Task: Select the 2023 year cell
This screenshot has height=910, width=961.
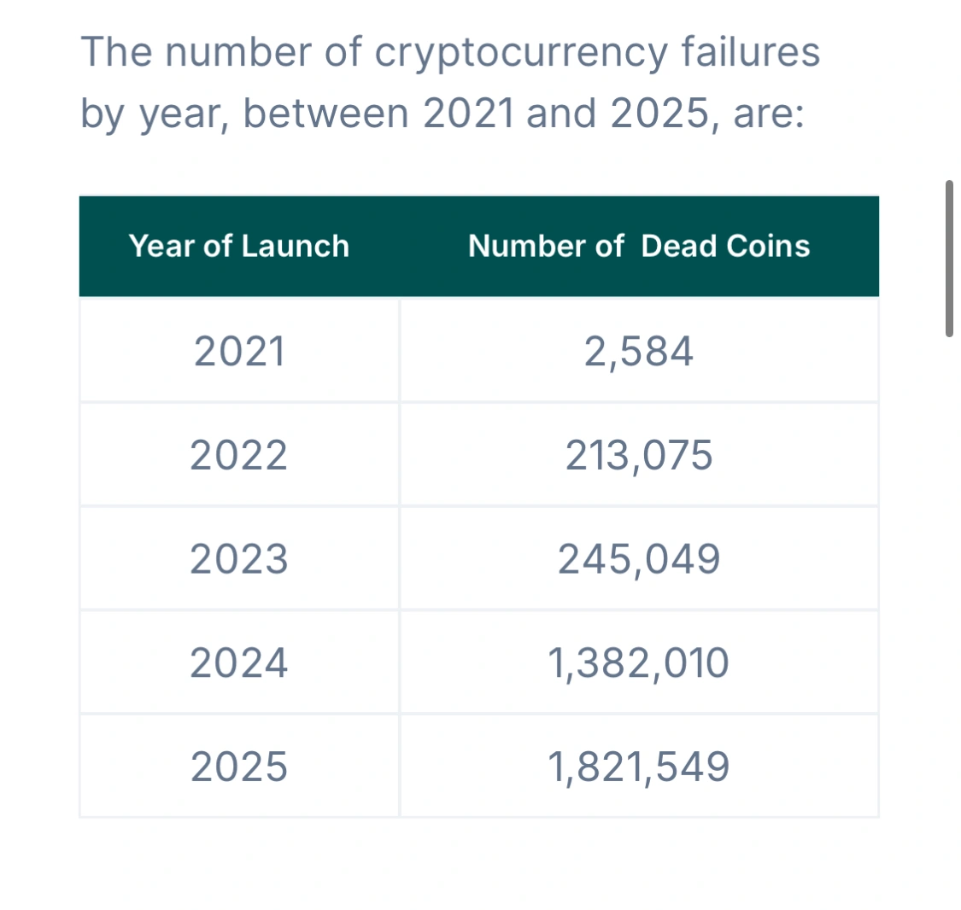Action: point(238,558)
